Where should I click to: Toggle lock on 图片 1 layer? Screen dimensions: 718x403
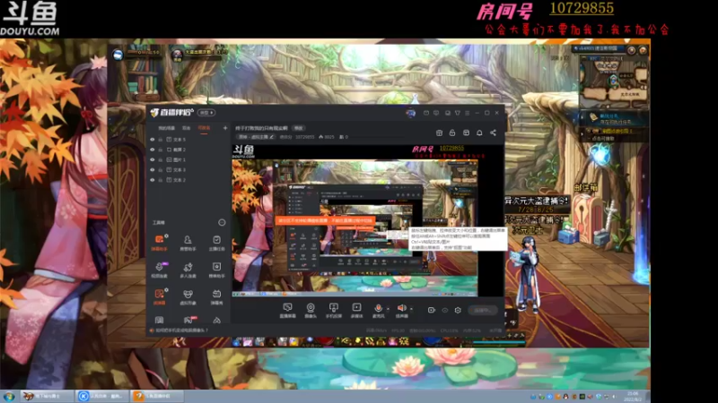coord(161,159)
